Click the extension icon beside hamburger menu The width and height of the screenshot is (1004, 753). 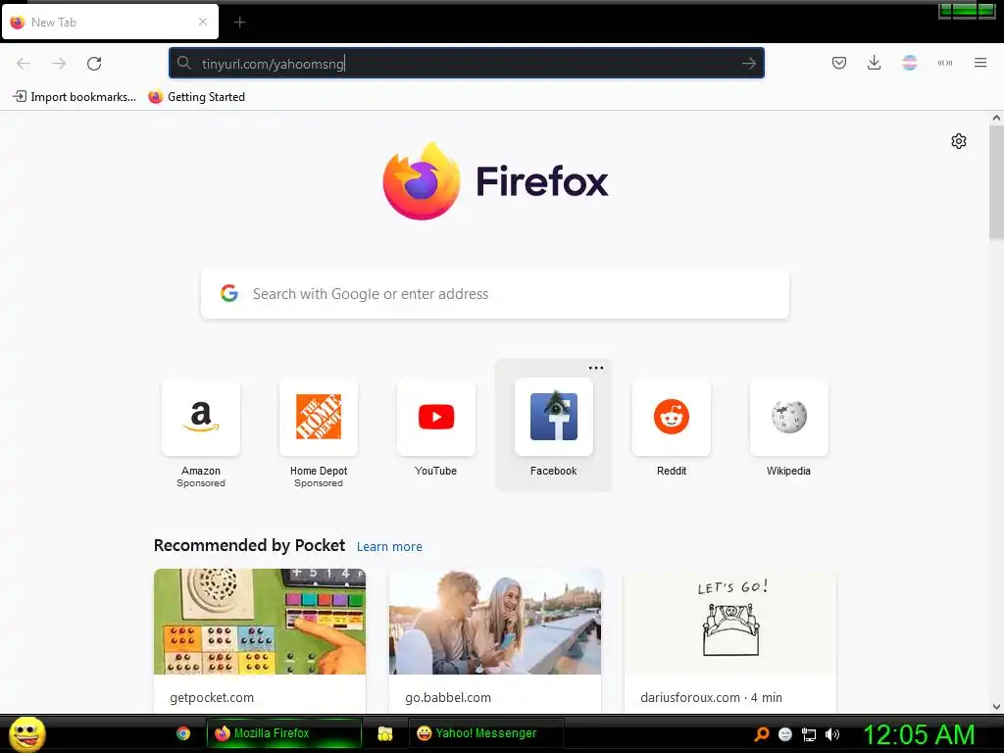coord(945,63)
